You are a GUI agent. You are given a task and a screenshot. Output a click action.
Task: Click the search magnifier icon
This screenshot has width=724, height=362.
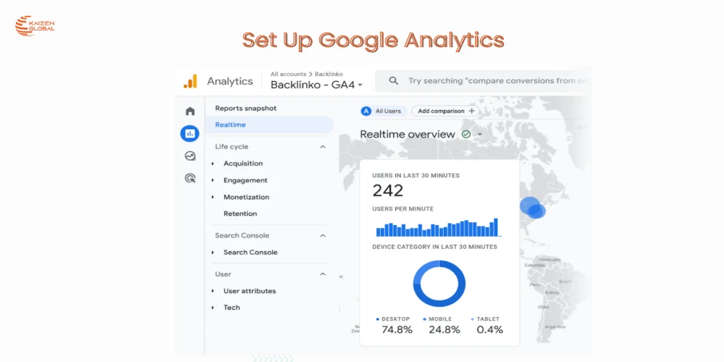393,81
